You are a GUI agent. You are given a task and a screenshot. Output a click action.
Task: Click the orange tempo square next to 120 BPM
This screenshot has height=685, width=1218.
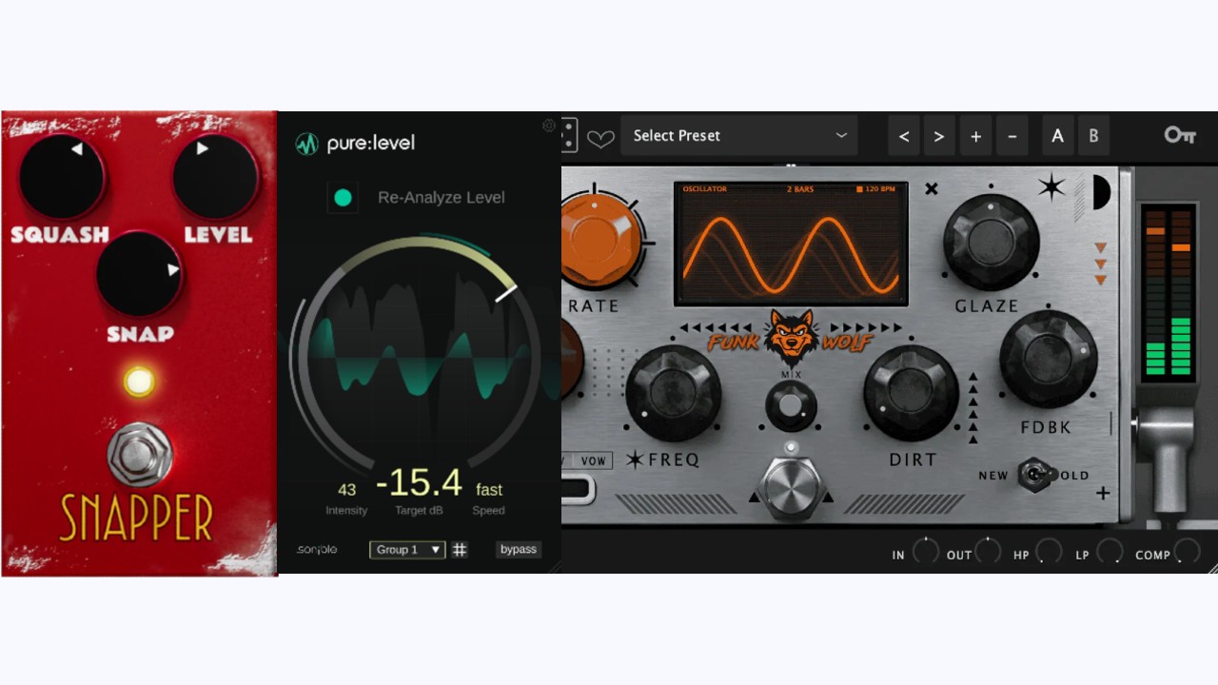[859, 189]
